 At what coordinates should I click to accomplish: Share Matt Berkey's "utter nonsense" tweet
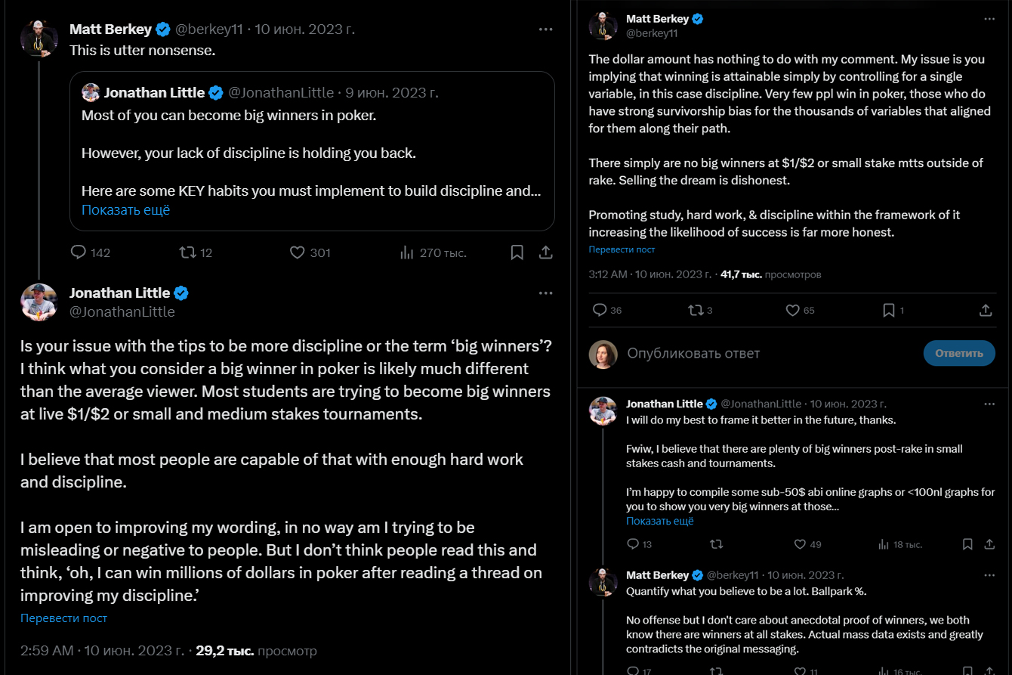[x=545, y=252]
